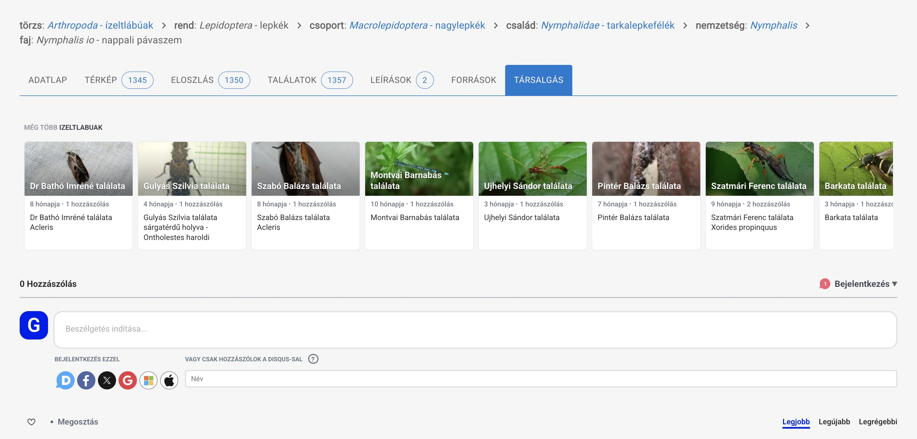Viewport: 917px width, 439px height.
Task: Sign in with Microsoft icon
Action: [x=148, y=381]
